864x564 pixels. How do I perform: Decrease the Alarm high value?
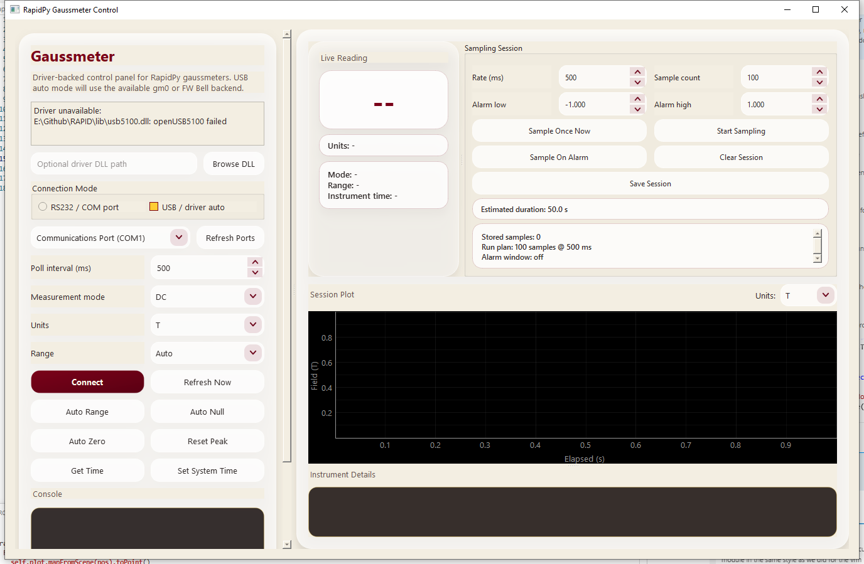tap(819, 110)
